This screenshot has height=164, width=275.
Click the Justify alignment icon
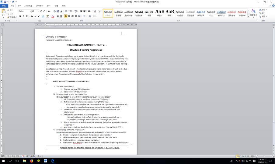[x=76, y=16]
